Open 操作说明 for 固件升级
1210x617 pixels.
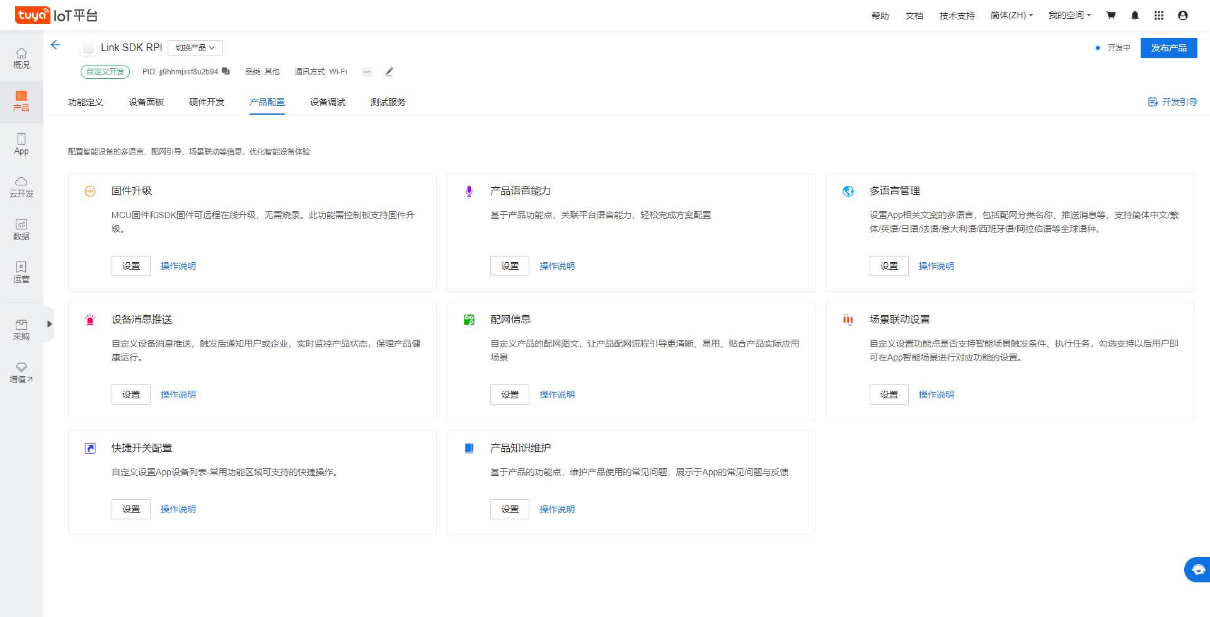[x=178, y=266]
